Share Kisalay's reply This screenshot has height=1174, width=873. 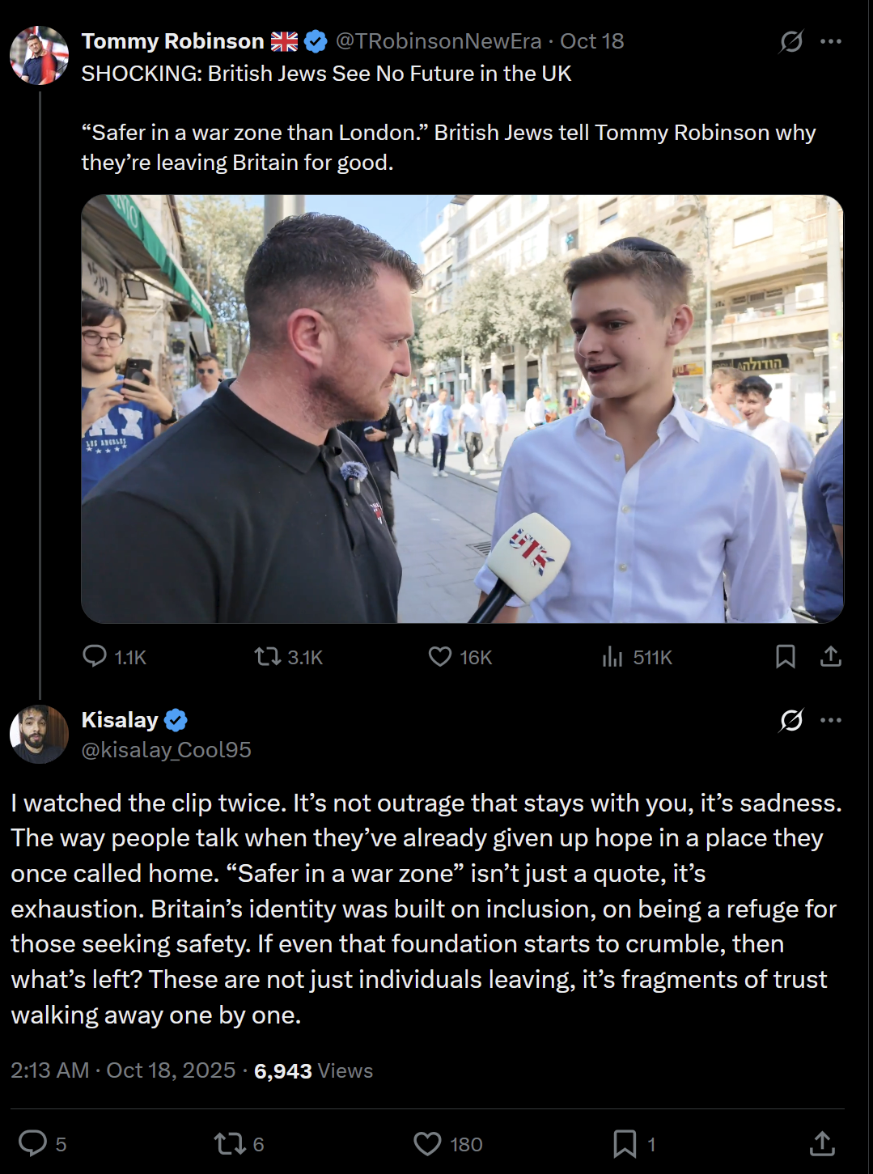tap(822, 1143)
